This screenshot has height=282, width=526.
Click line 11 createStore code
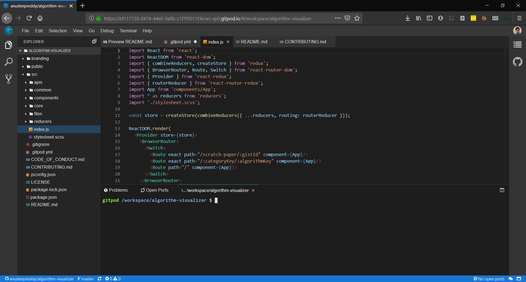[x=239, y=115]
